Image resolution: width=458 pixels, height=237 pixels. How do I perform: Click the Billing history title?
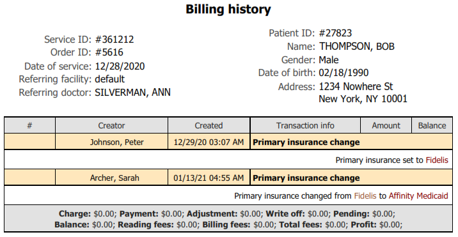pyautogui.click(x=228, y=9)
